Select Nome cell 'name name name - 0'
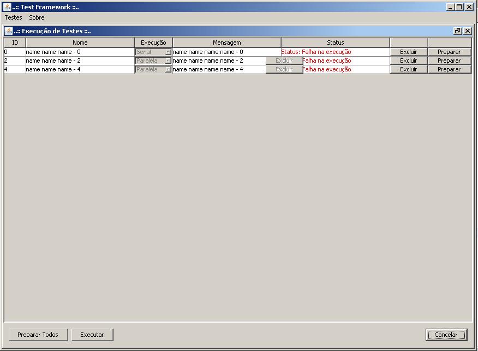Viewport: 478px width, 351px height. pos(80,52)
